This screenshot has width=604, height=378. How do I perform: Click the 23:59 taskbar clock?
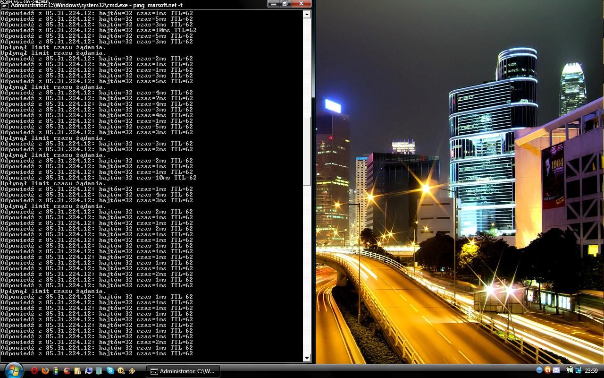coord(591,370)
